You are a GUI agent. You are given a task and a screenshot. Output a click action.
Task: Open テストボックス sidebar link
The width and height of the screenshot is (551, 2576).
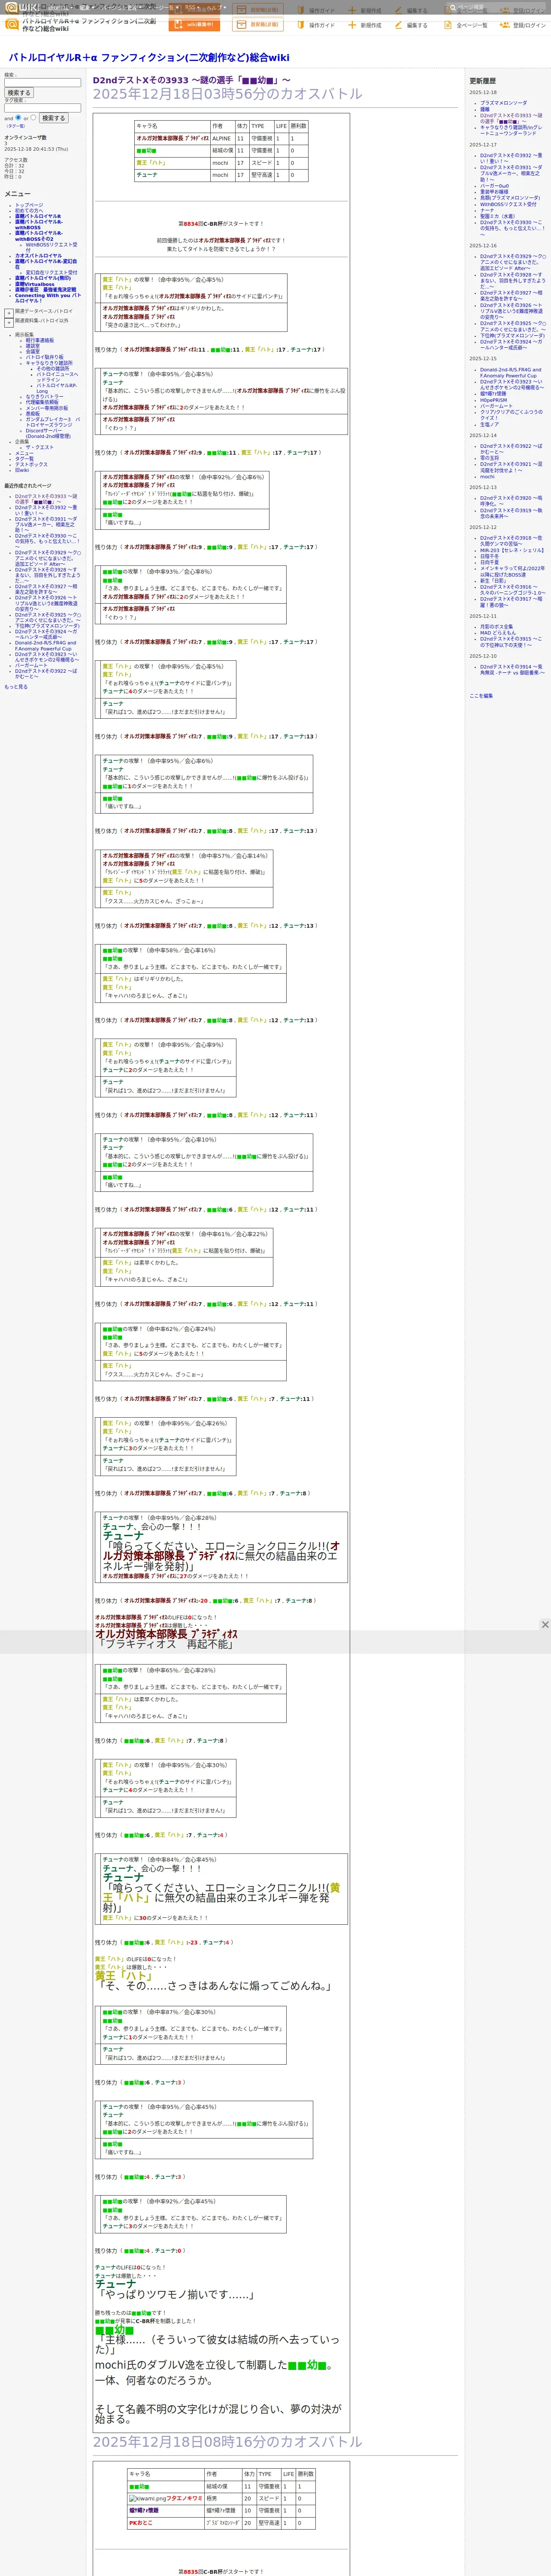31,464
